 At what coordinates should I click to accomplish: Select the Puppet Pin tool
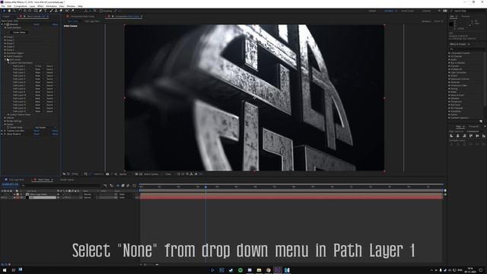(73, 11)
